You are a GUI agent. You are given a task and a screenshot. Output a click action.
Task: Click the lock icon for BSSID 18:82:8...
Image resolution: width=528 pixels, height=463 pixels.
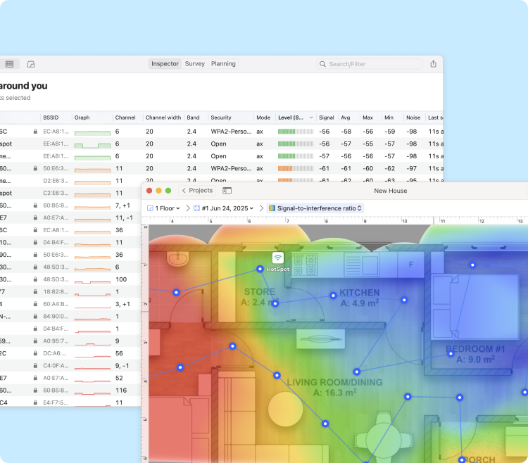pyautogui.click(x=35, y=292)
